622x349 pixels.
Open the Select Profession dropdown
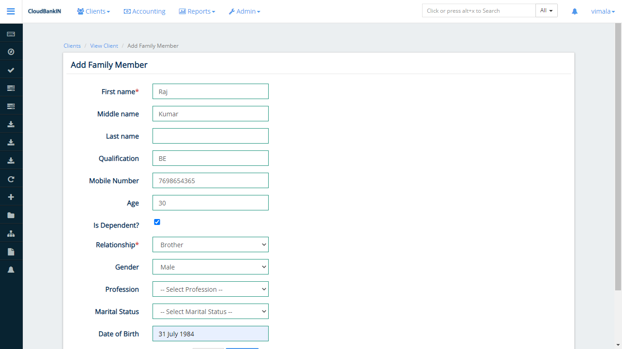pyautogui.click(x=210, y=289)
